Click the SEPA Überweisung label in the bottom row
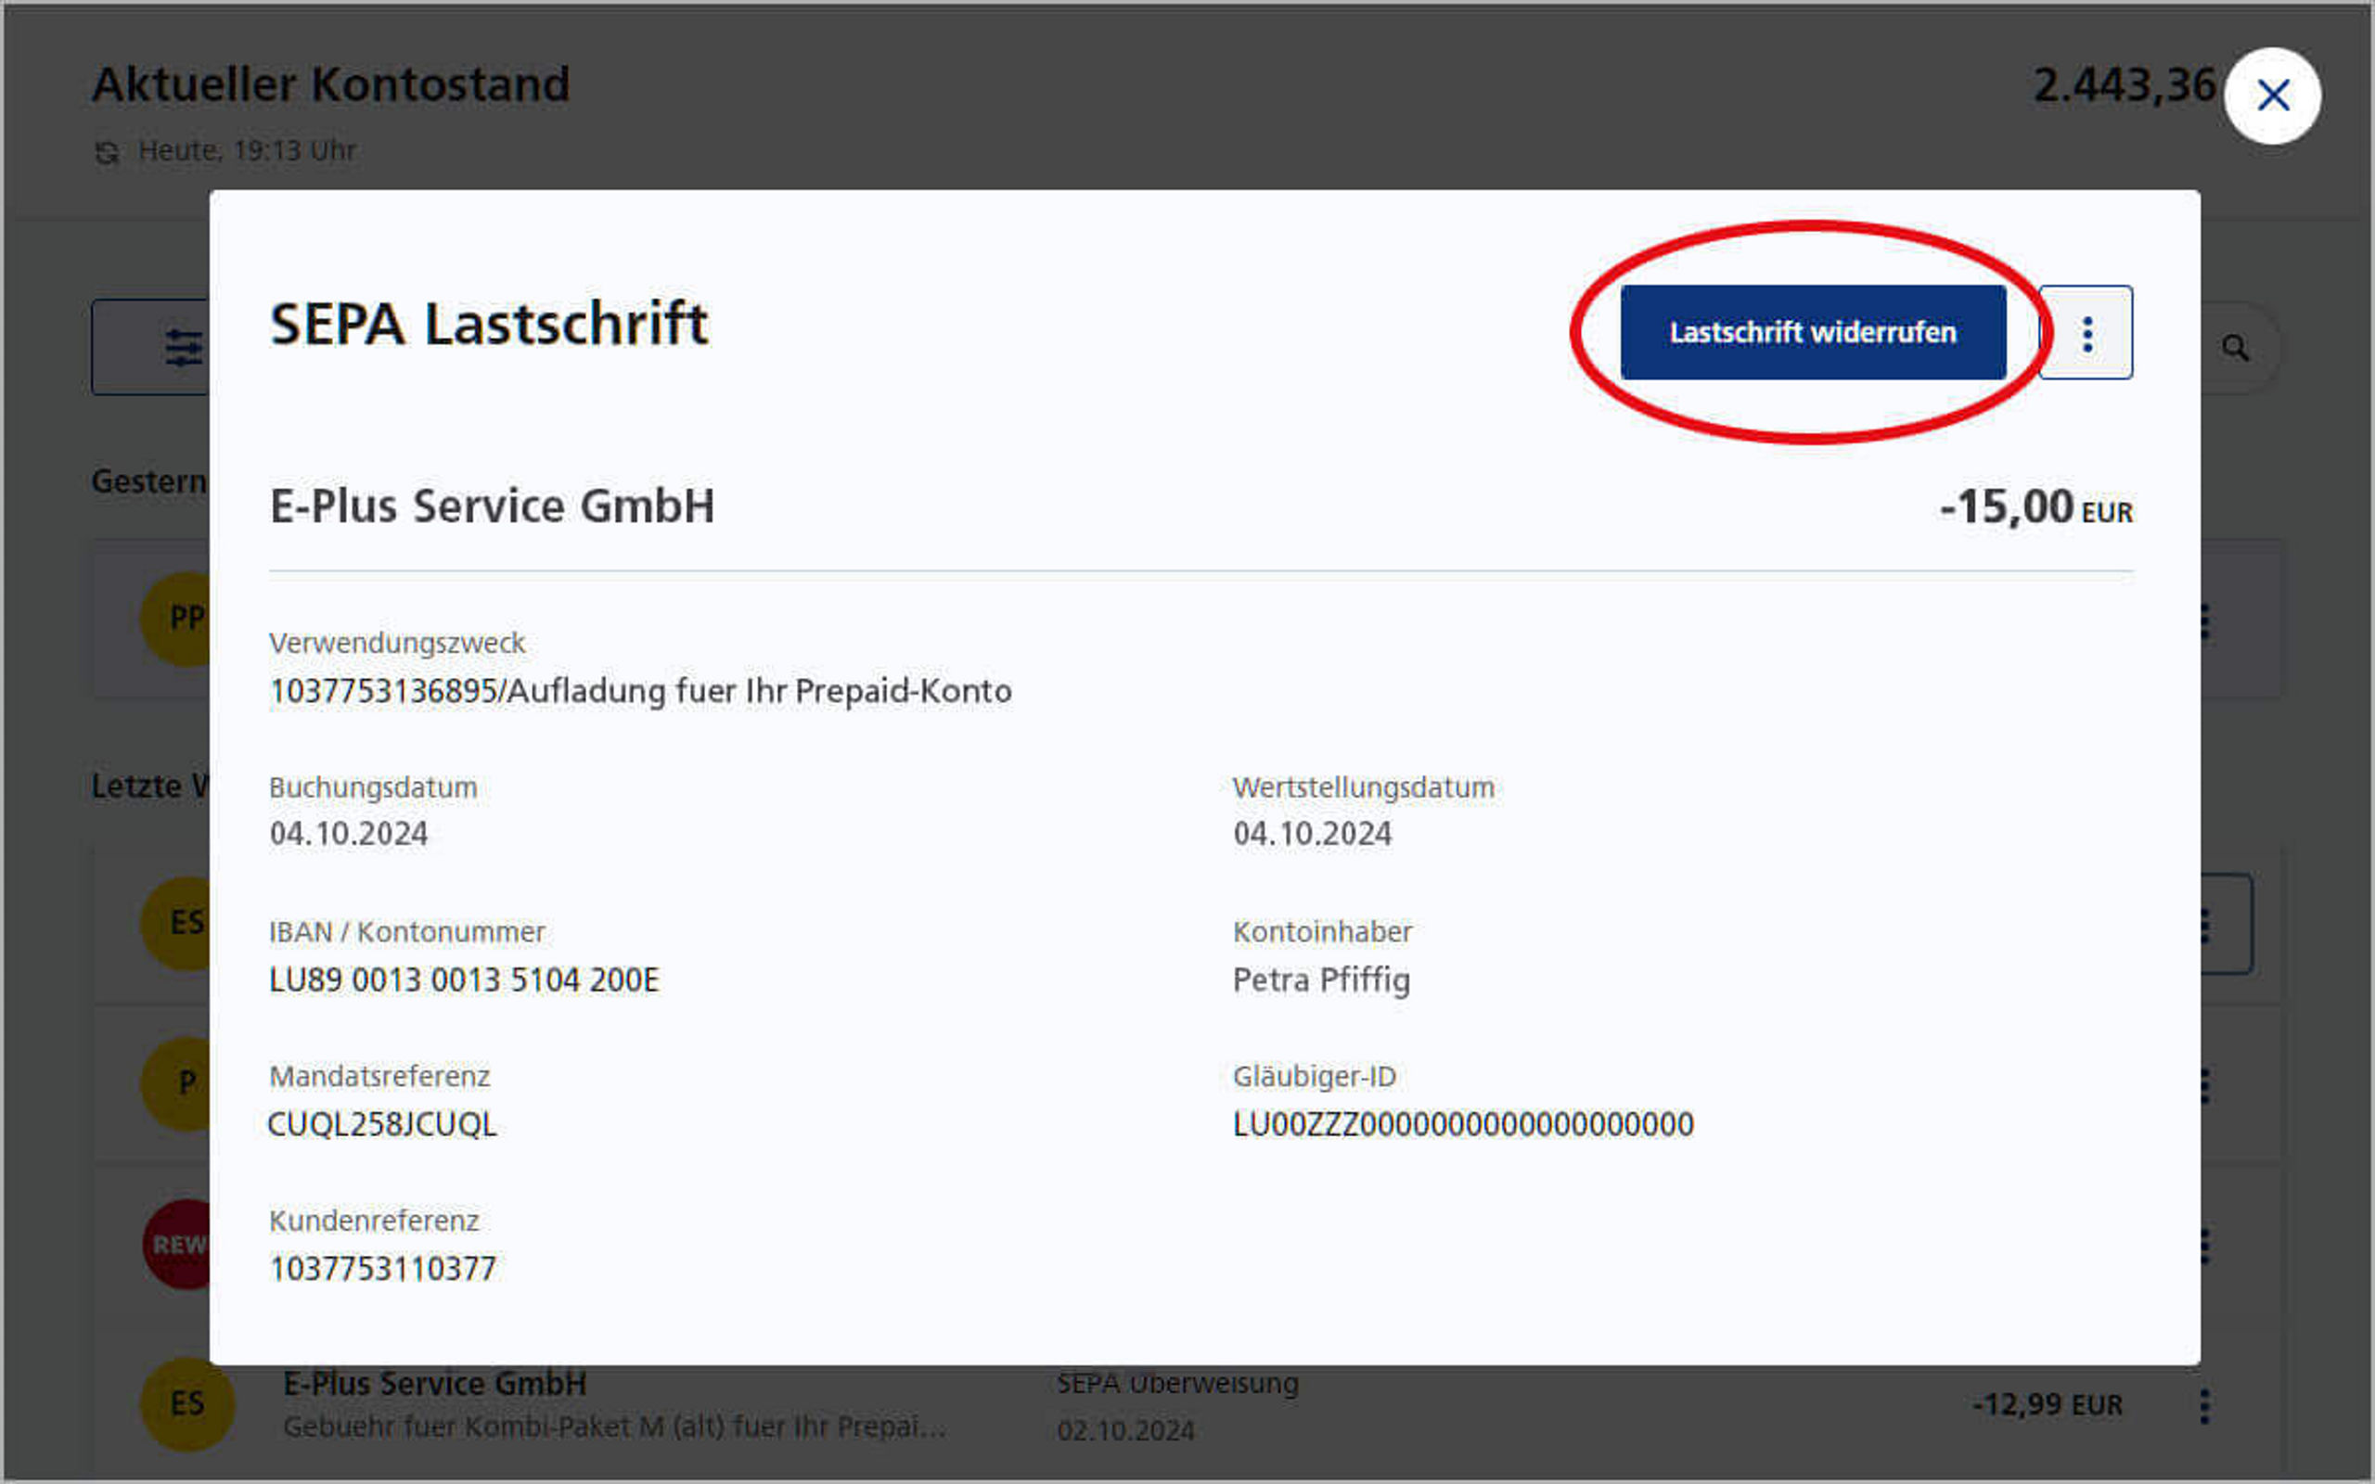Screen dimensions: 2375x1484 [x=1177, y=1383]
